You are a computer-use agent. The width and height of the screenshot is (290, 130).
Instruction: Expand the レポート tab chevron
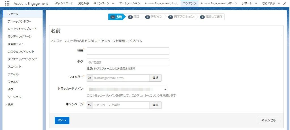(x=256, y=3)
